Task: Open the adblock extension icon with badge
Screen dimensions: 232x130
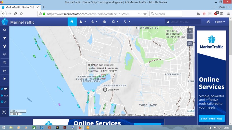Action: coord(216,14)
